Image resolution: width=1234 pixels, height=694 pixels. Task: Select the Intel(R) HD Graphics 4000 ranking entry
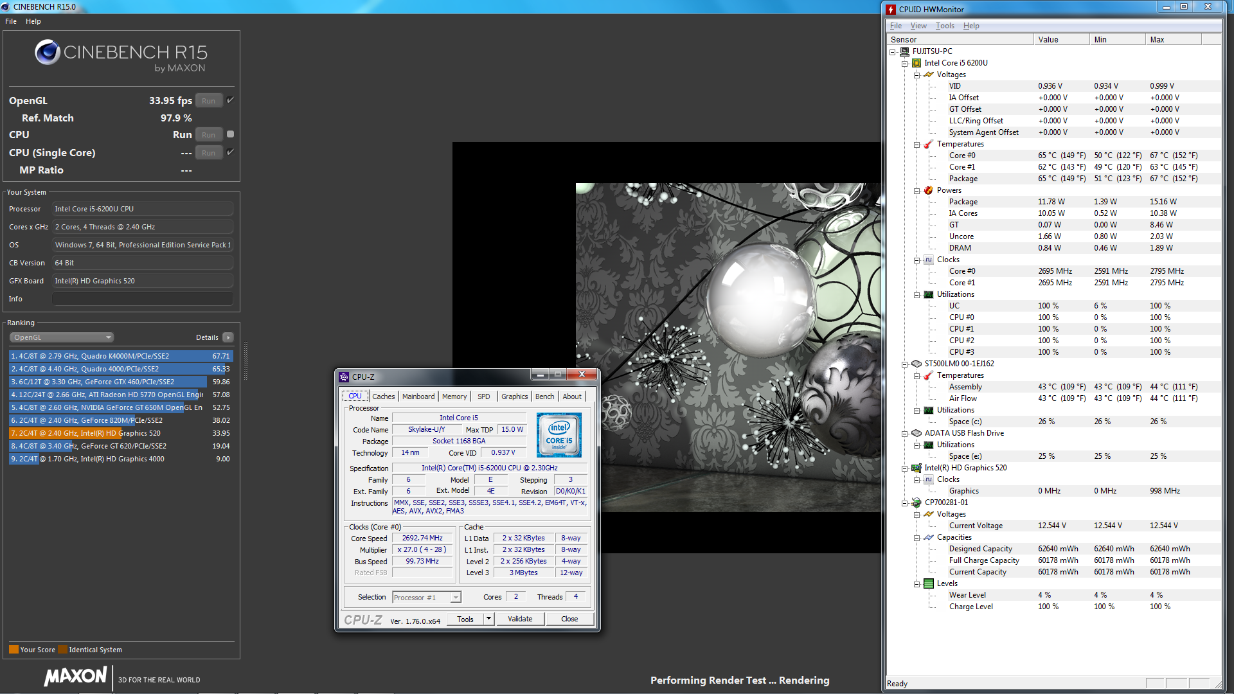coord(121,459)
